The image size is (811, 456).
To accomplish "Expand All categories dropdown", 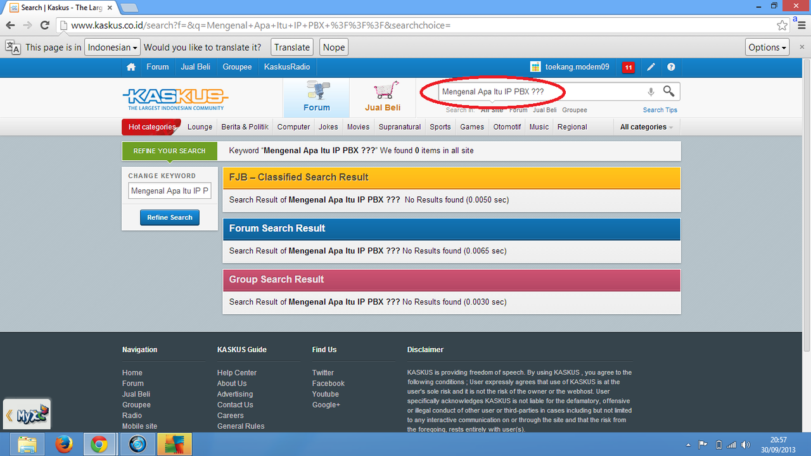I will click(646, 127).
